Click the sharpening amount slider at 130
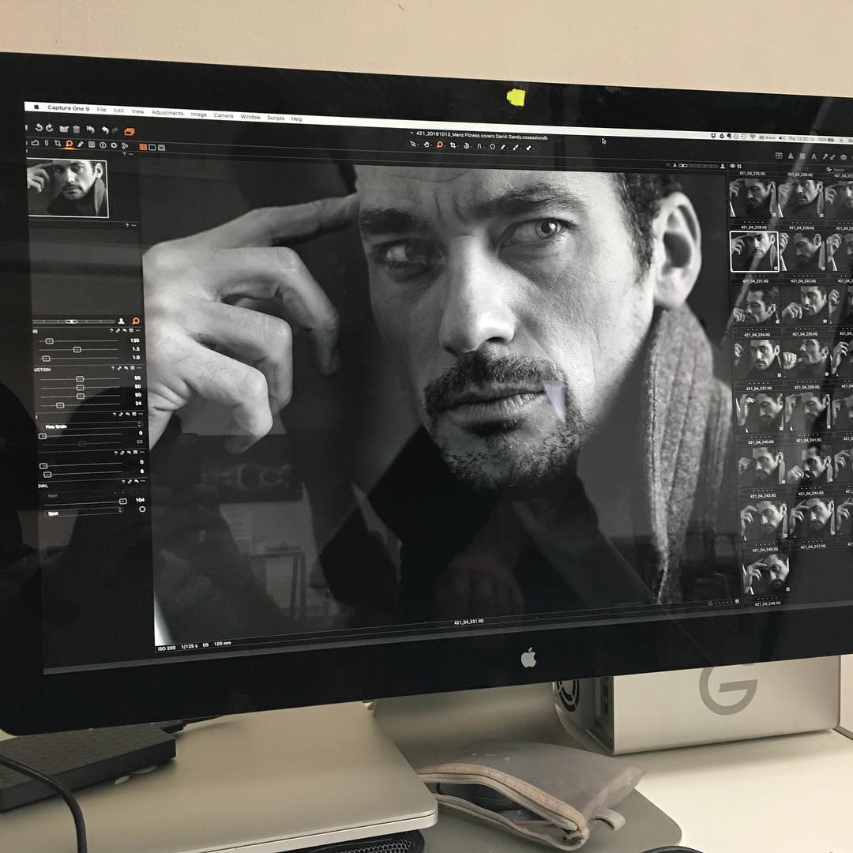Viewport: 853px width, 853px height. (x=49, y=340)
